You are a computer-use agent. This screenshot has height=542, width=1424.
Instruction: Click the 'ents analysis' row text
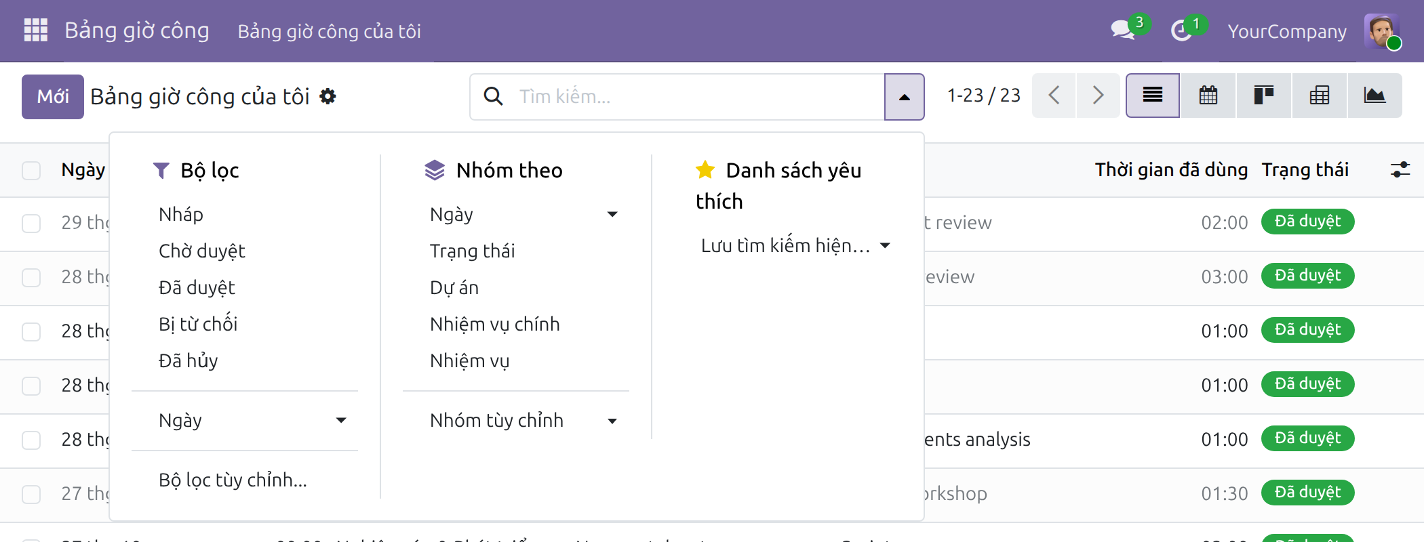[x=977, y=439]
